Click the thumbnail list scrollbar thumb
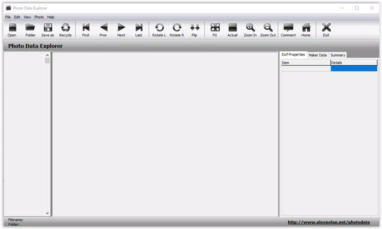 pos(47,61)
